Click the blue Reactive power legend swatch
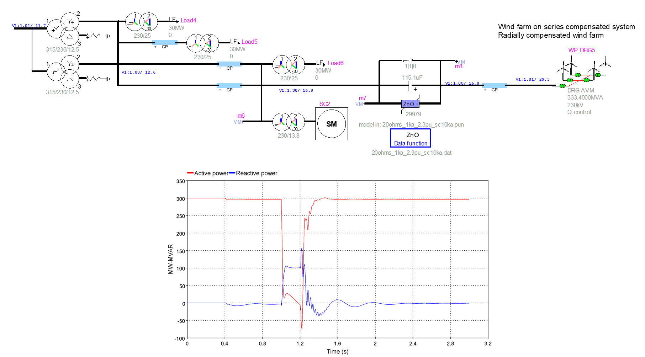The image size is (645, 357). pos(232,173)
